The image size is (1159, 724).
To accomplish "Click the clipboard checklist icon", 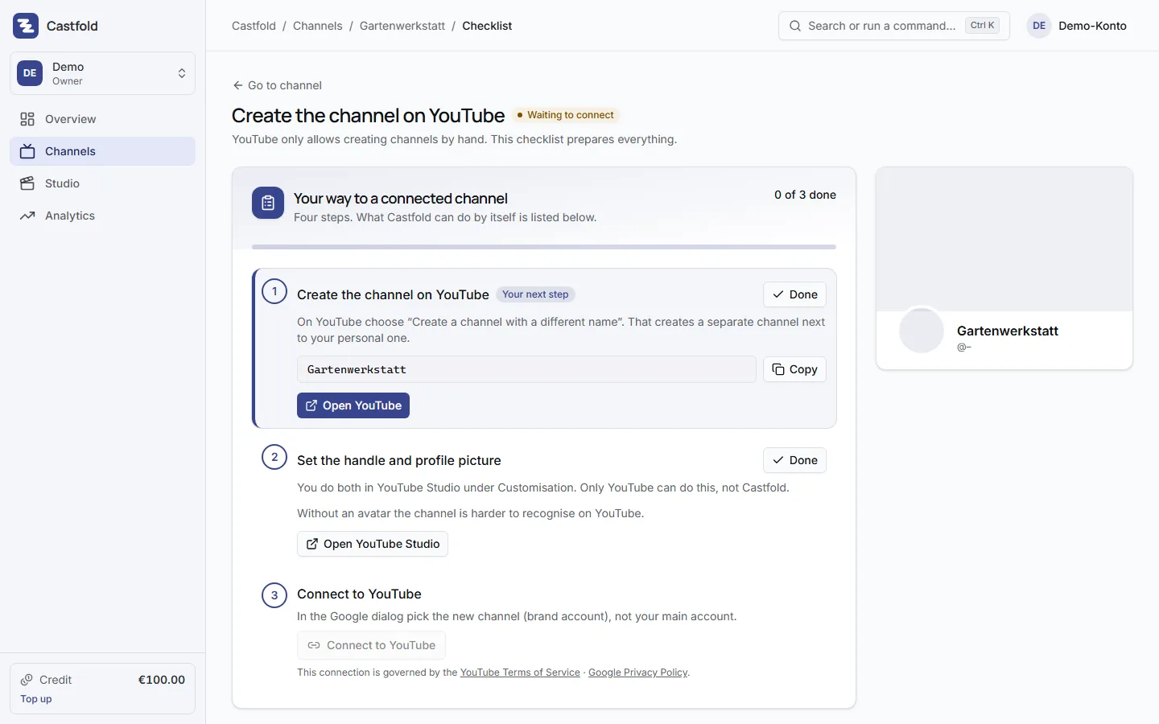I will coord(268,204).
